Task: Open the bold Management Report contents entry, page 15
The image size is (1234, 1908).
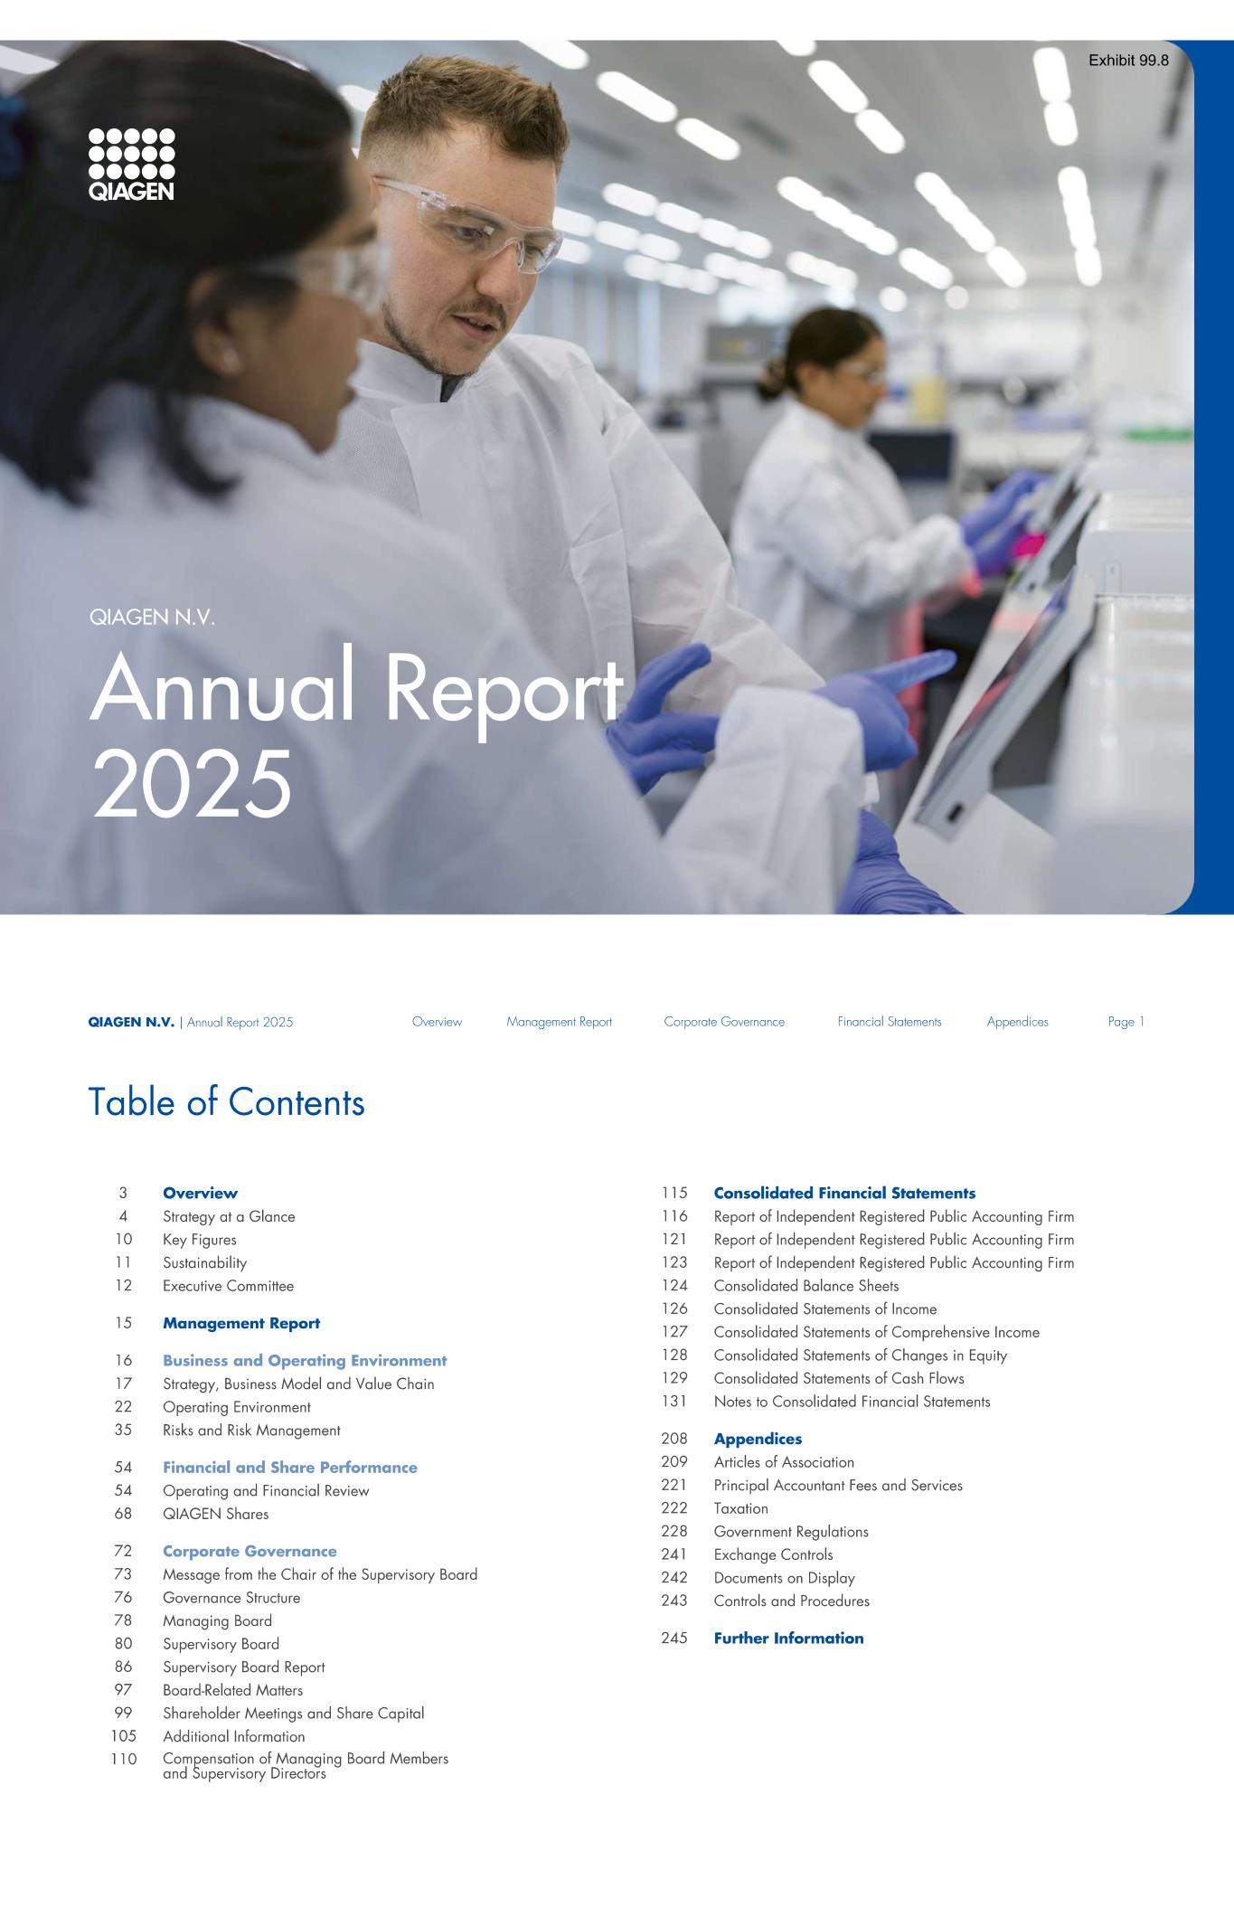Action: (241, 1324)
